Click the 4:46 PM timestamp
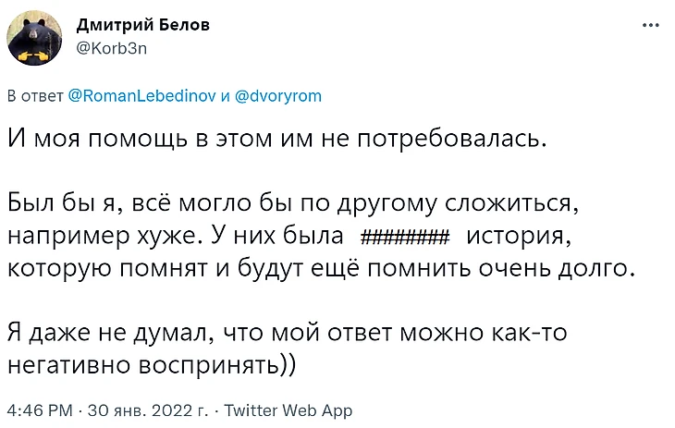 coord(40,410)
